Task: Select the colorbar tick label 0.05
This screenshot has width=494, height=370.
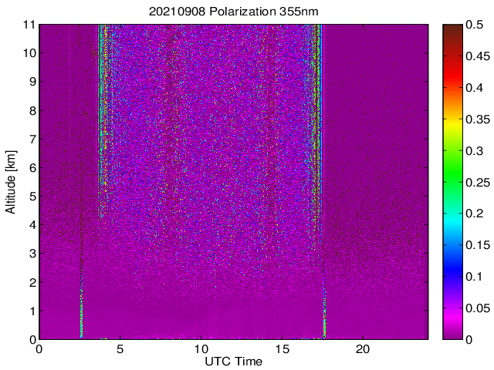Action: tap(478, 308)
